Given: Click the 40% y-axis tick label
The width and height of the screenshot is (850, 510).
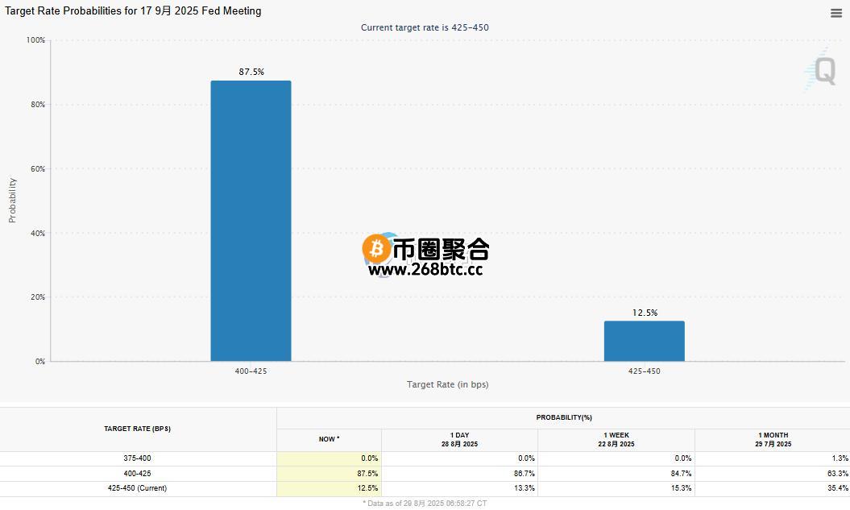Looking at the screenshot, I should point(38,234).
